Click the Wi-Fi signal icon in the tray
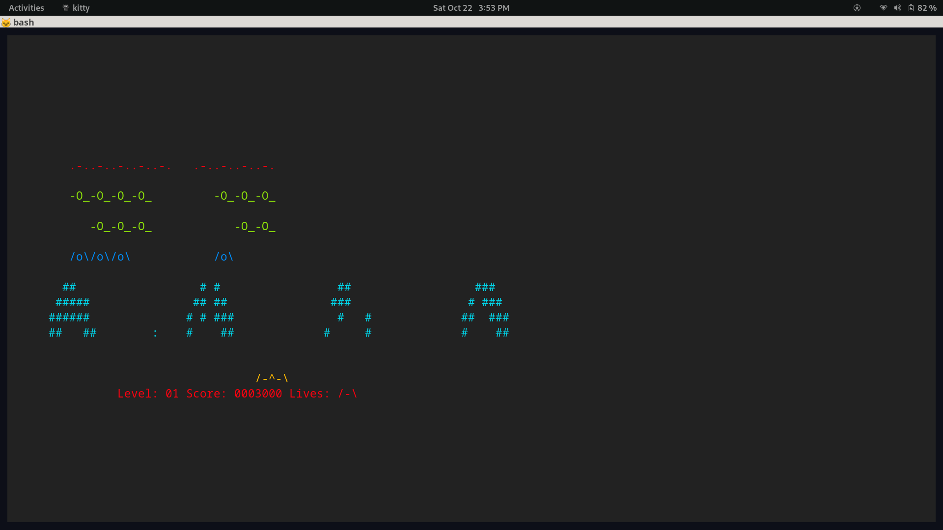The width and height of the screenshot is (943, 530). click(x=883, y=8)
